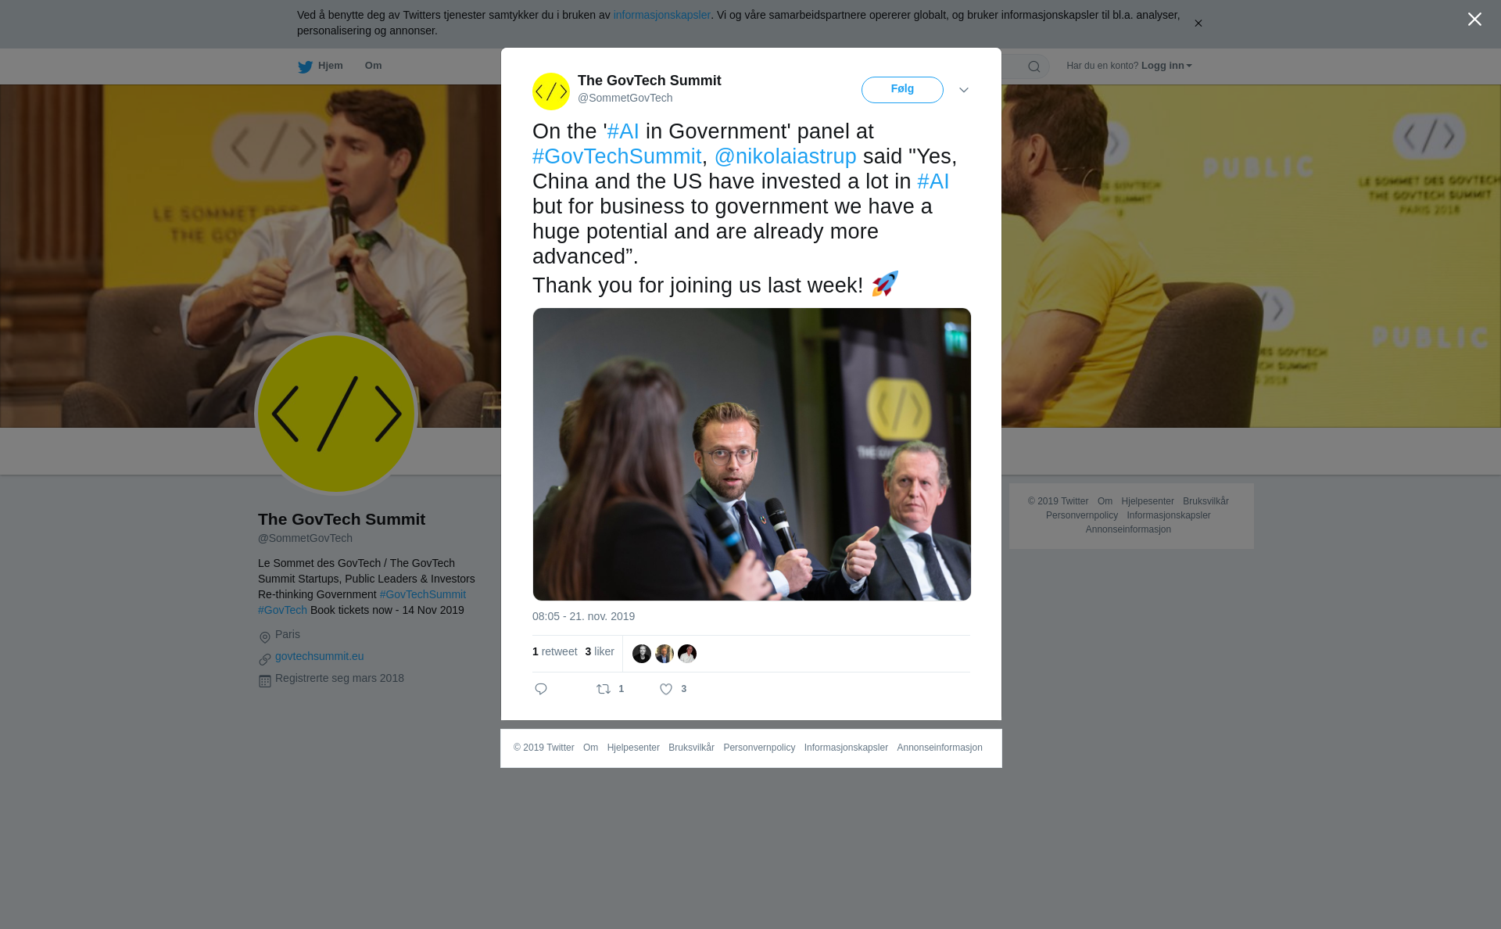Image resolution: width=1501 pixels, height=929 pixels.
Task: Open the Om menu item
Action: pyautogui.click(x=373, y=66)
